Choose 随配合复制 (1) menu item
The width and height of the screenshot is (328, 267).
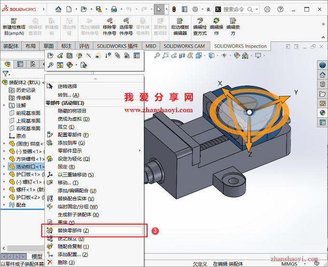coord(94,246)
